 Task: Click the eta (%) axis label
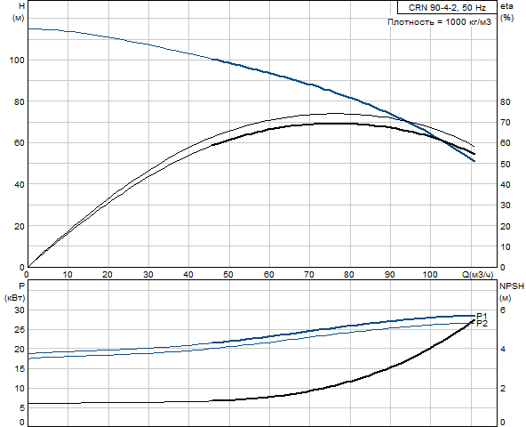[506, 12]
